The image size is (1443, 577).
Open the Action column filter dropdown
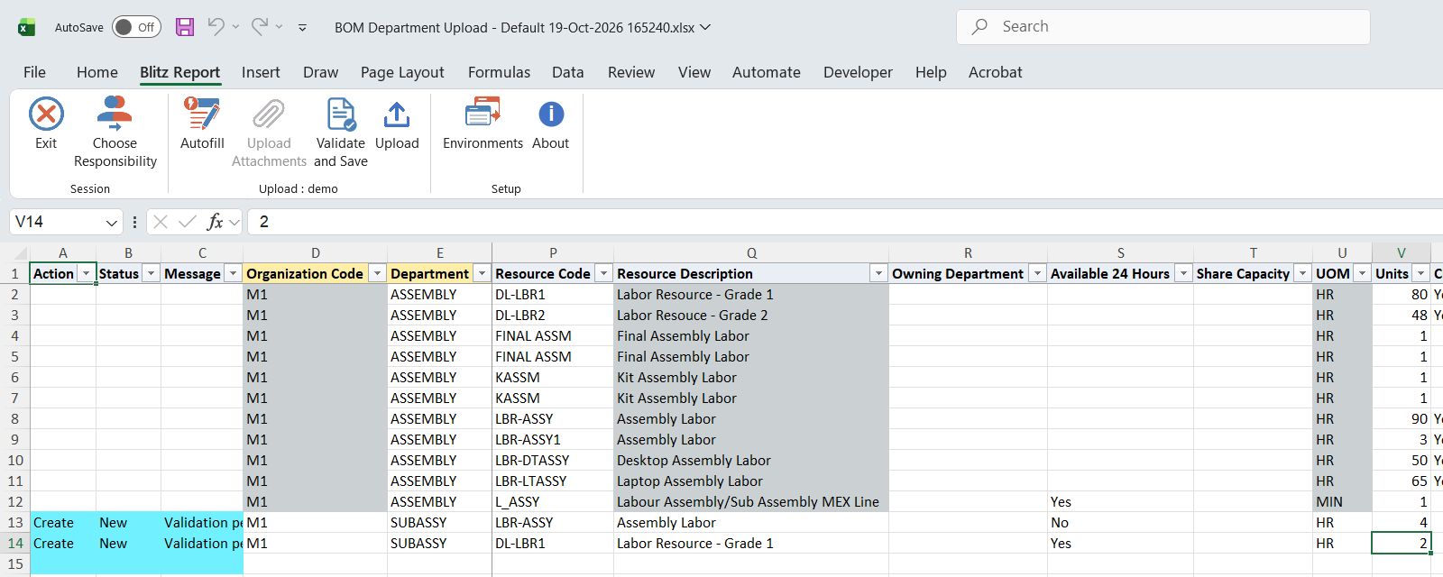(x=87, y=273)
